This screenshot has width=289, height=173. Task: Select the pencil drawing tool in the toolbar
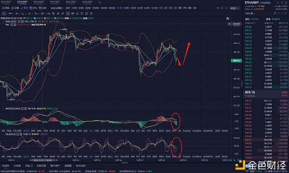point(63,13)
